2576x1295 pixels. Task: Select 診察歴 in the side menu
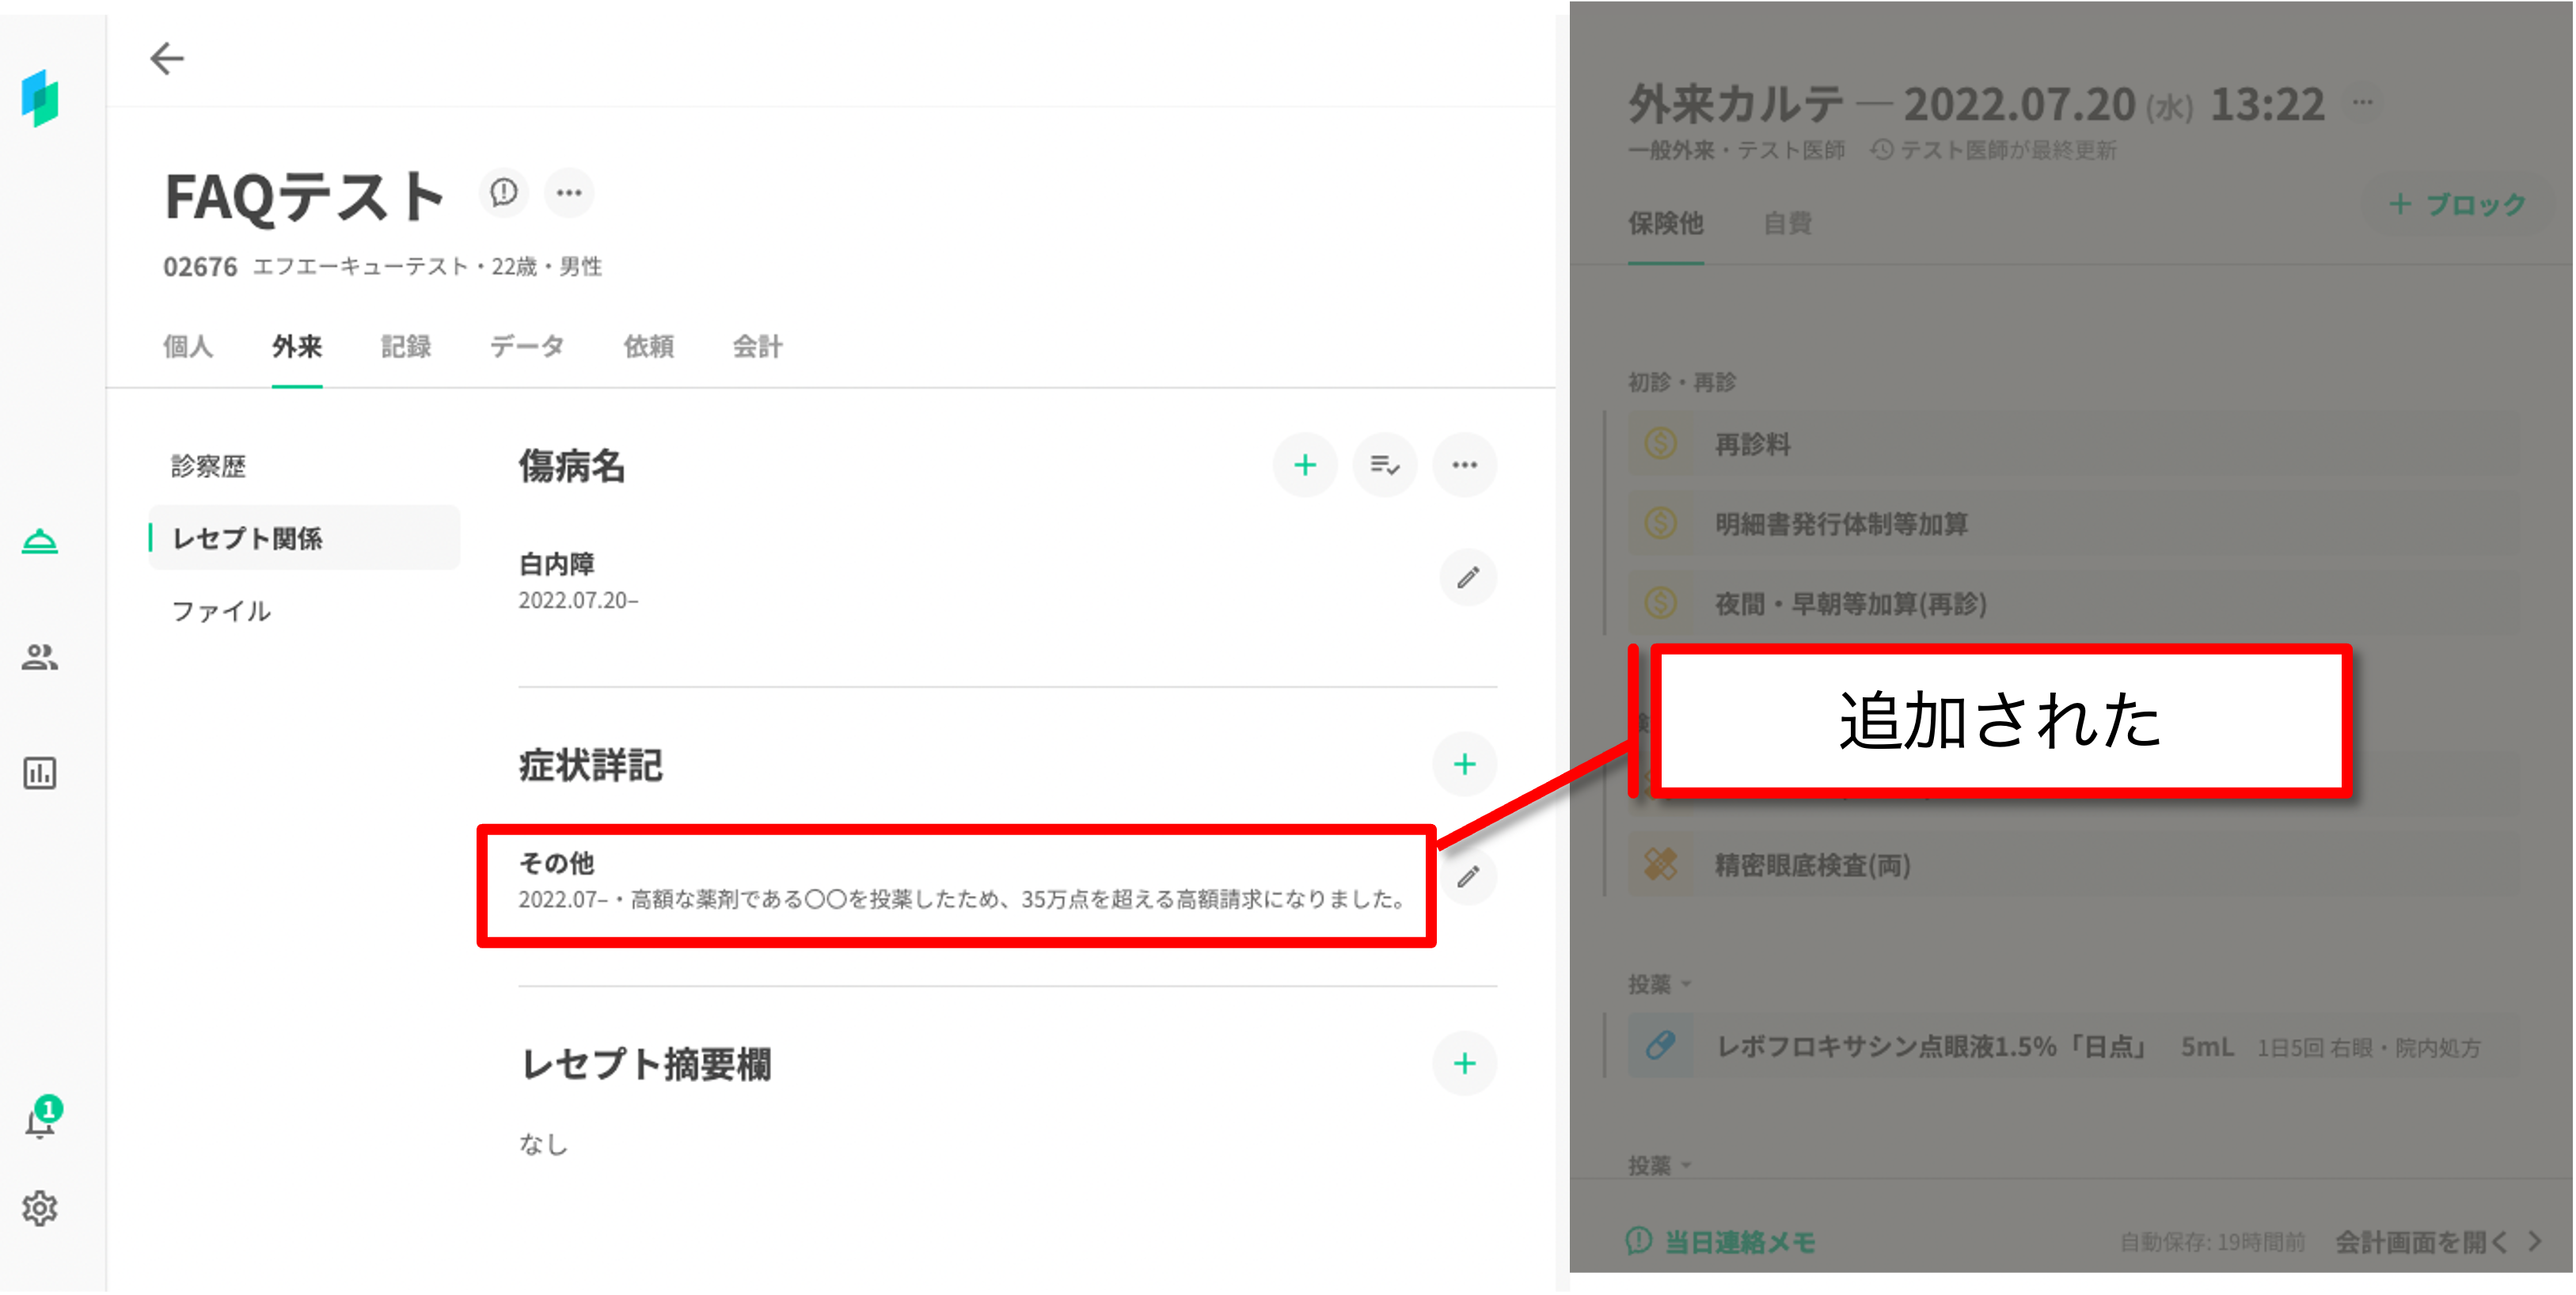209,466
